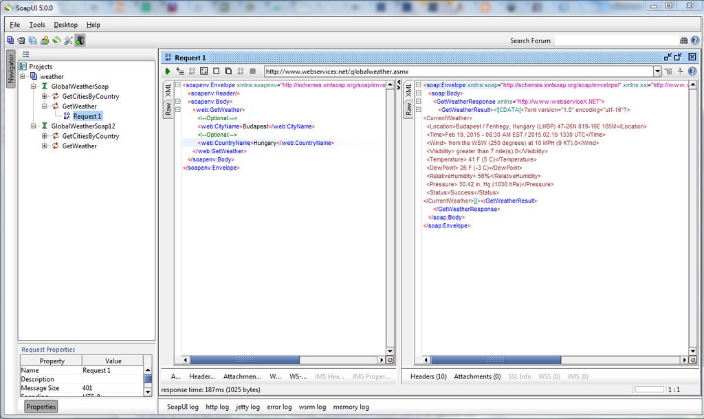Open the SoapUI log
The image size is (704, 419).
[183, 407]
